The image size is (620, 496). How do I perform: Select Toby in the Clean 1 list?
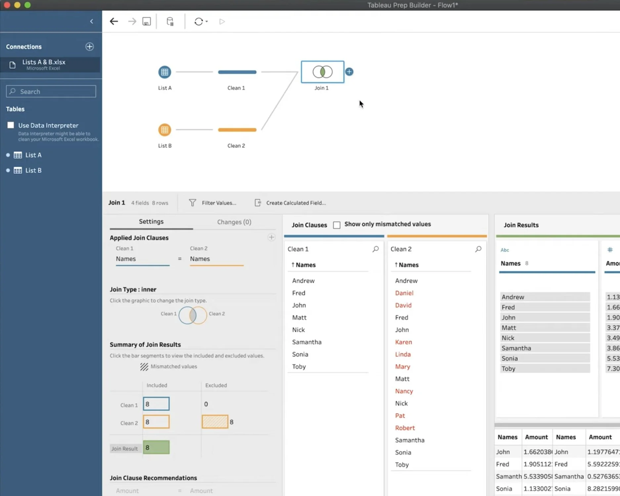pos(299,366)
